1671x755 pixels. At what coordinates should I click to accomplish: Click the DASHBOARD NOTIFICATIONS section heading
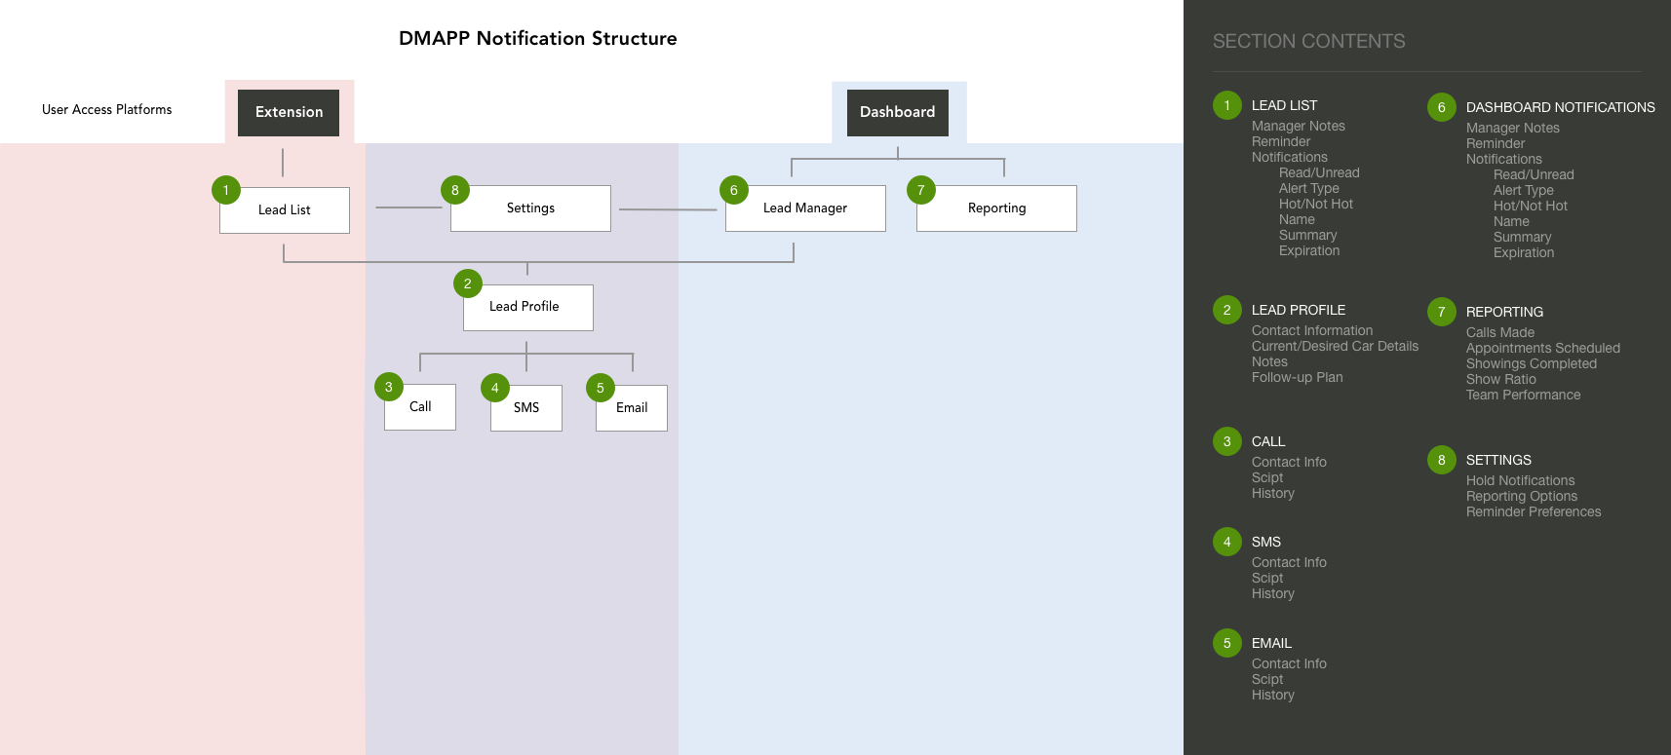[1560, 107]
